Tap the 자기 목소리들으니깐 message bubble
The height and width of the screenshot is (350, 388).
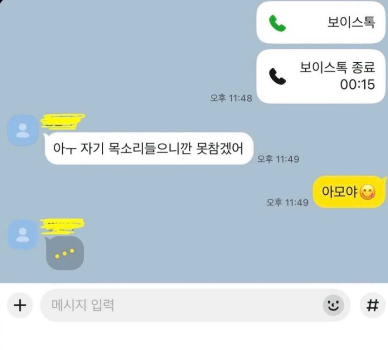point(149,149)
